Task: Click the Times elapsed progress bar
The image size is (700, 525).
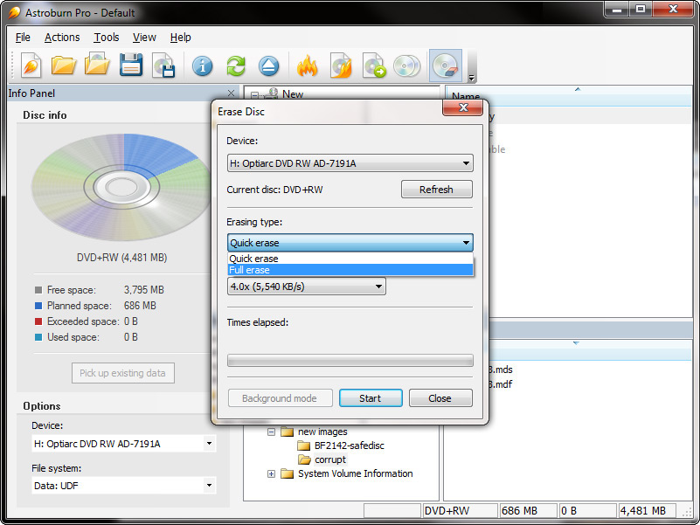Action: point(349,360)
